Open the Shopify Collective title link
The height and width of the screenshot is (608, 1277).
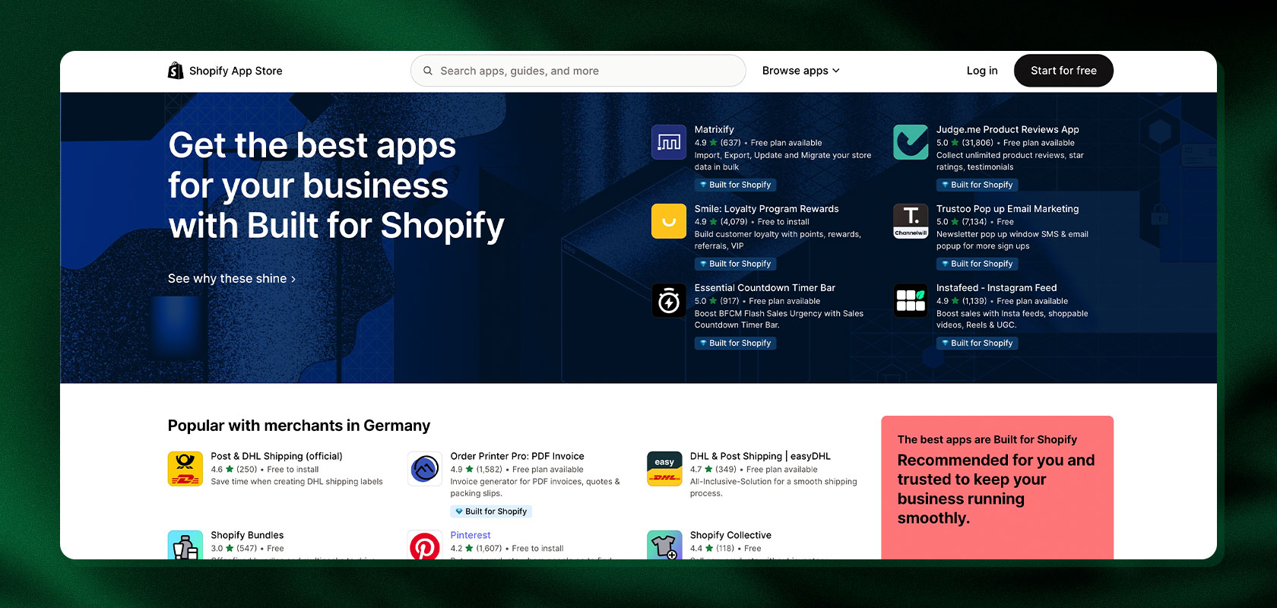730,536
